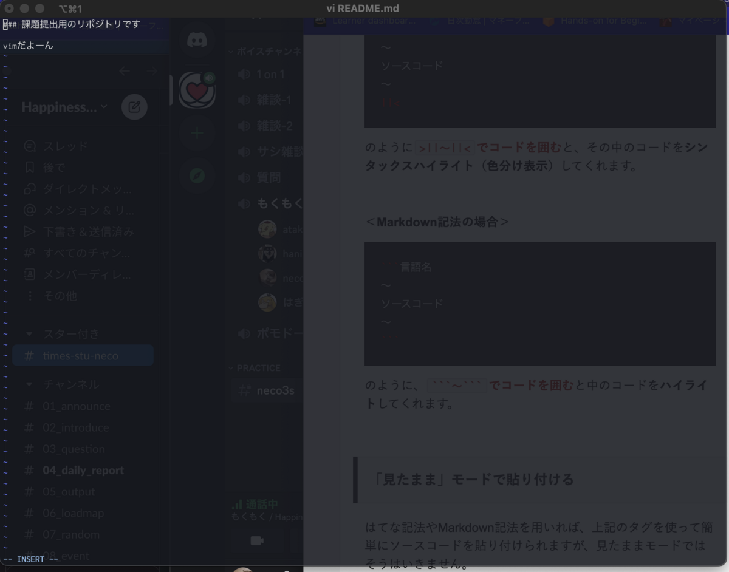This screenshot has width=729, height=572.
Task: Click the neco avatar in もくもく voice channel
Action: pos(267,277)
